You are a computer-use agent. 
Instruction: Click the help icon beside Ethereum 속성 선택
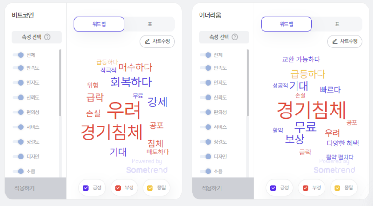pyautogui.click(x=235, y=37)
